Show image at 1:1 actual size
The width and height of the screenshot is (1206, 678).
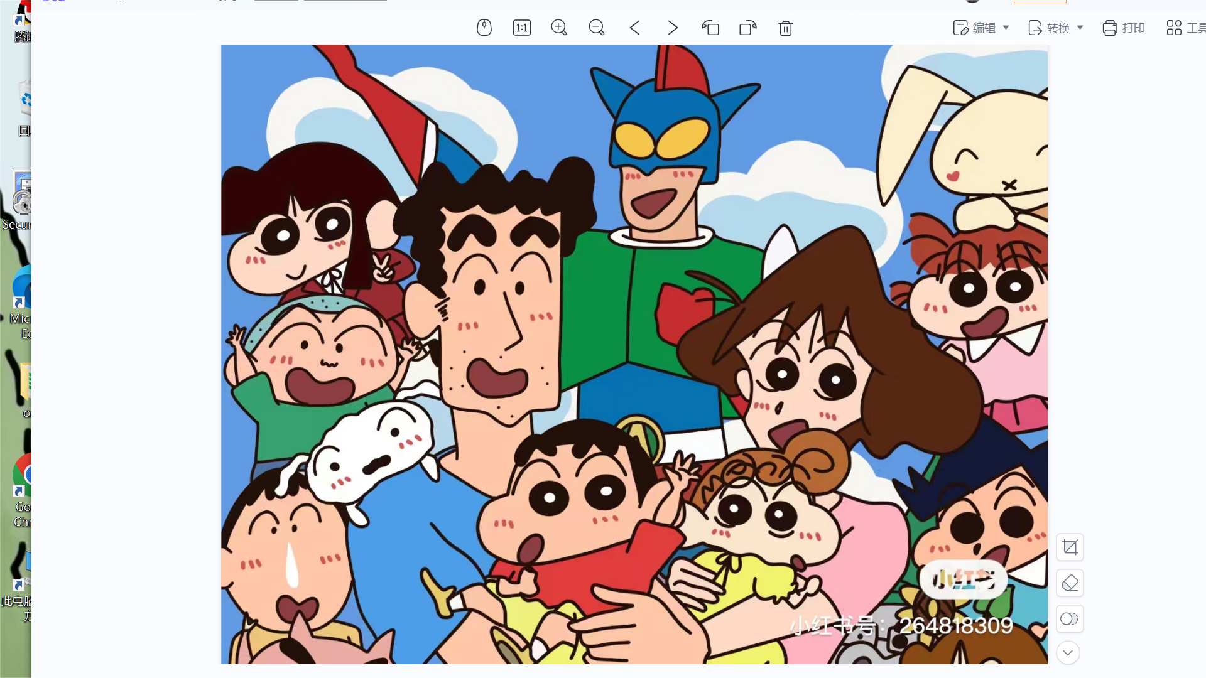click(521, 28)
